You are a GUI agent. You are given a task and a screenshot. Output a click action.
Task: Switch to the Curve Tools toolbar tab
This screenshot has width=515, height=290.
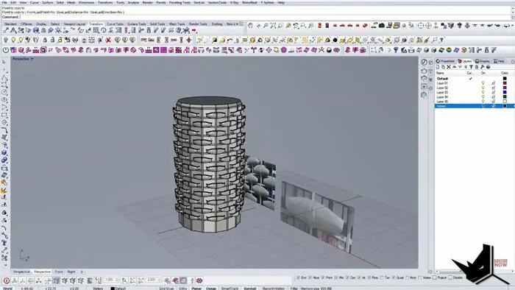115,24
